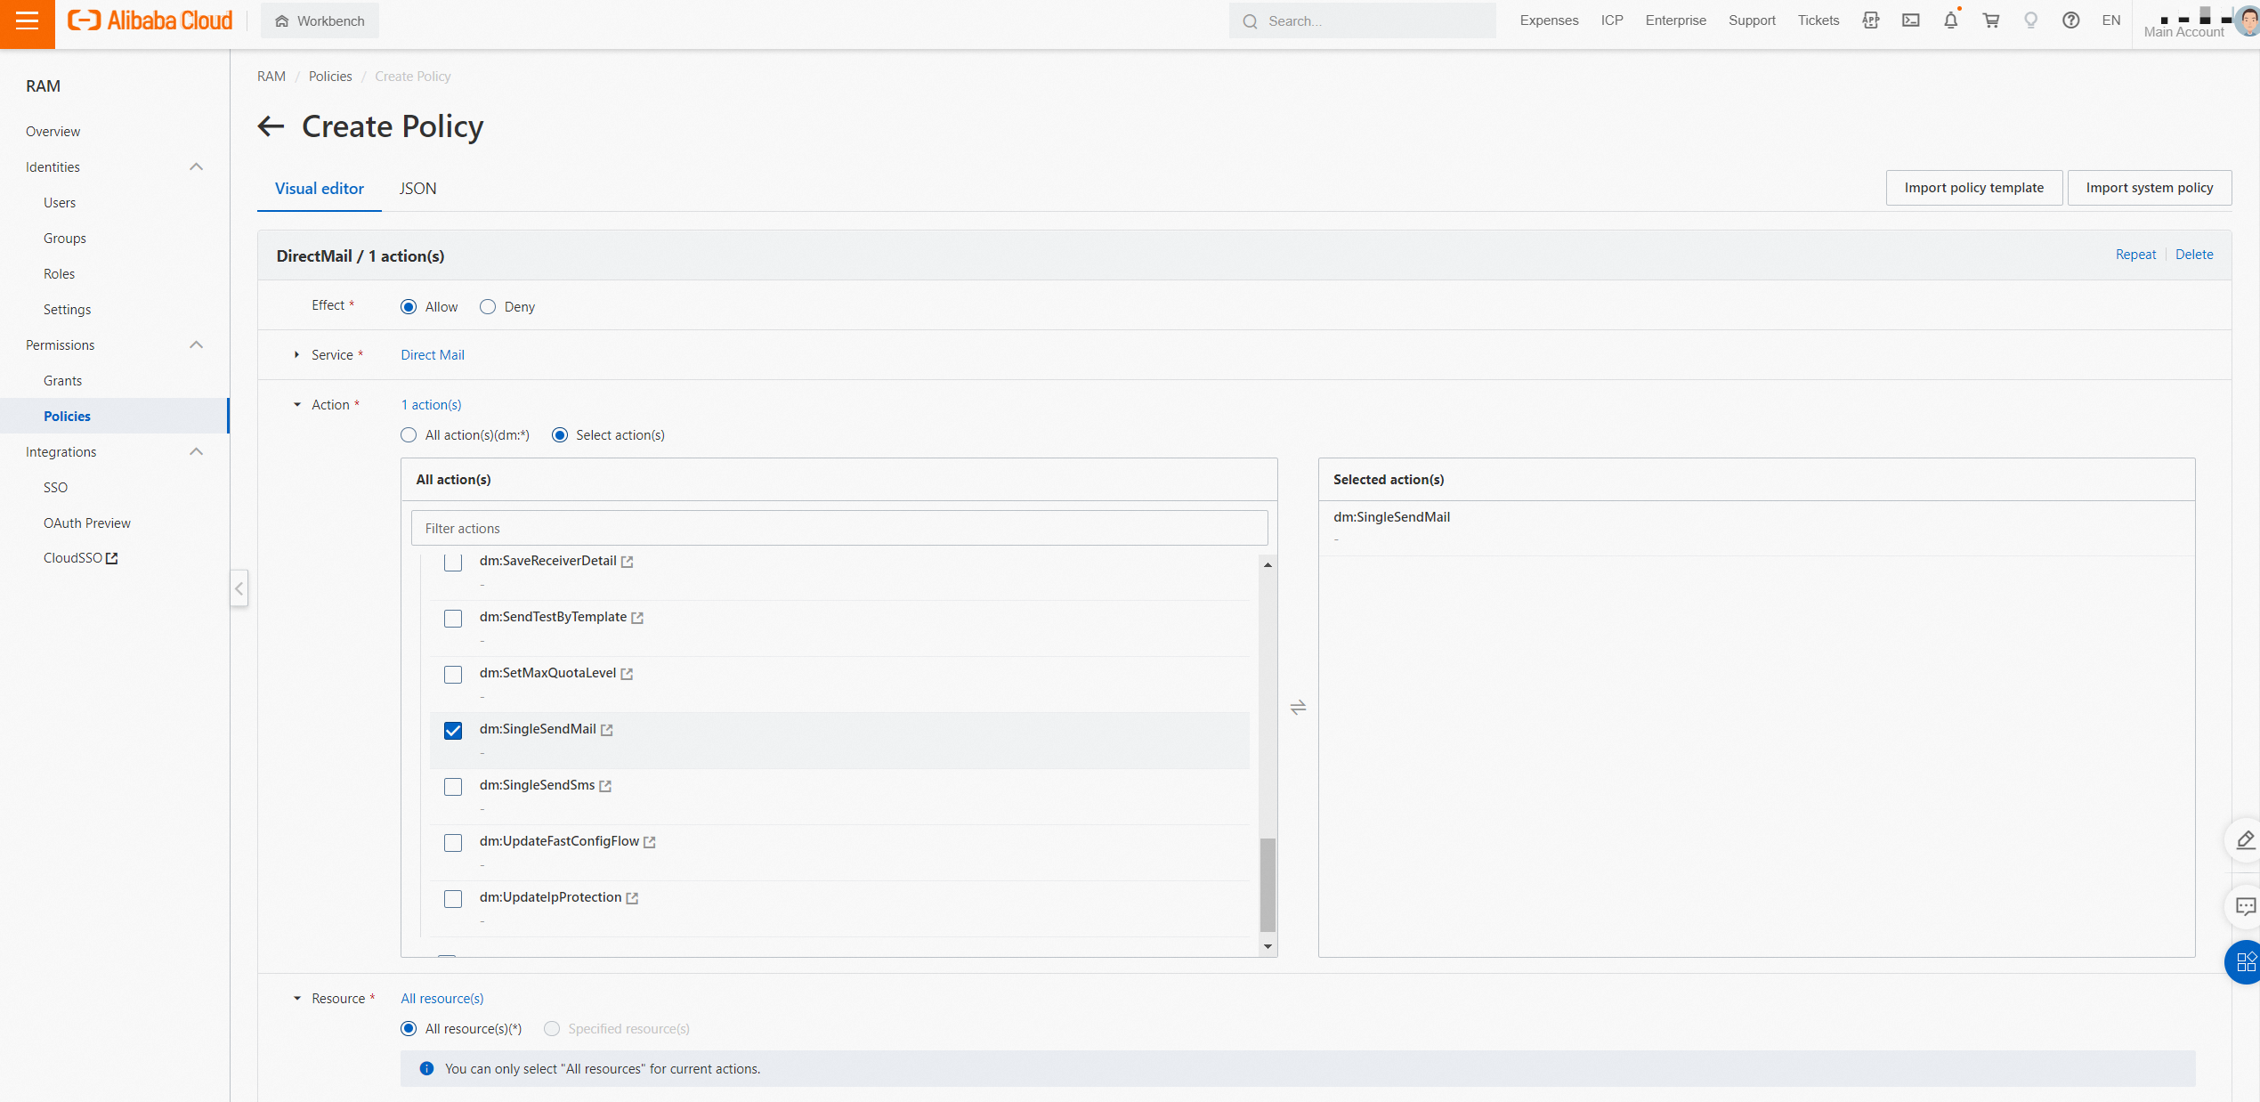2260x1102 pixels.
Task: Open the Support menu
Action: 1752,20
